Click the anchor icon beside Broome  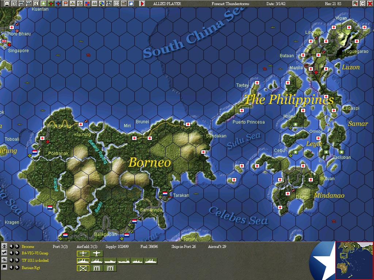4,246
